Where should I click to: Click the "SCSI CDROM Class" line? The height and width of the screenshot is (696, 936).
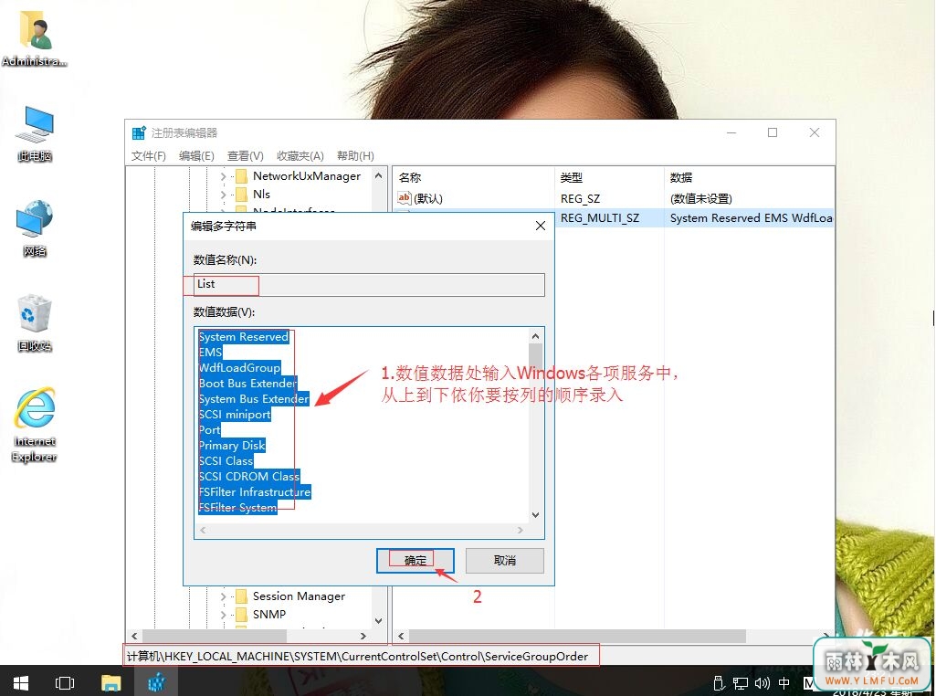249,477
